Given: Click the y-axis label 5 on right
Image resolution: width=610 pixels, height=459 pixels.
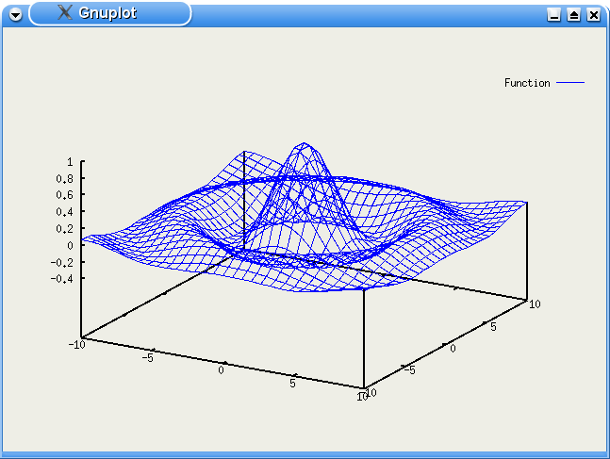Looking at the screenshot, I should click(x=493, y=327).
